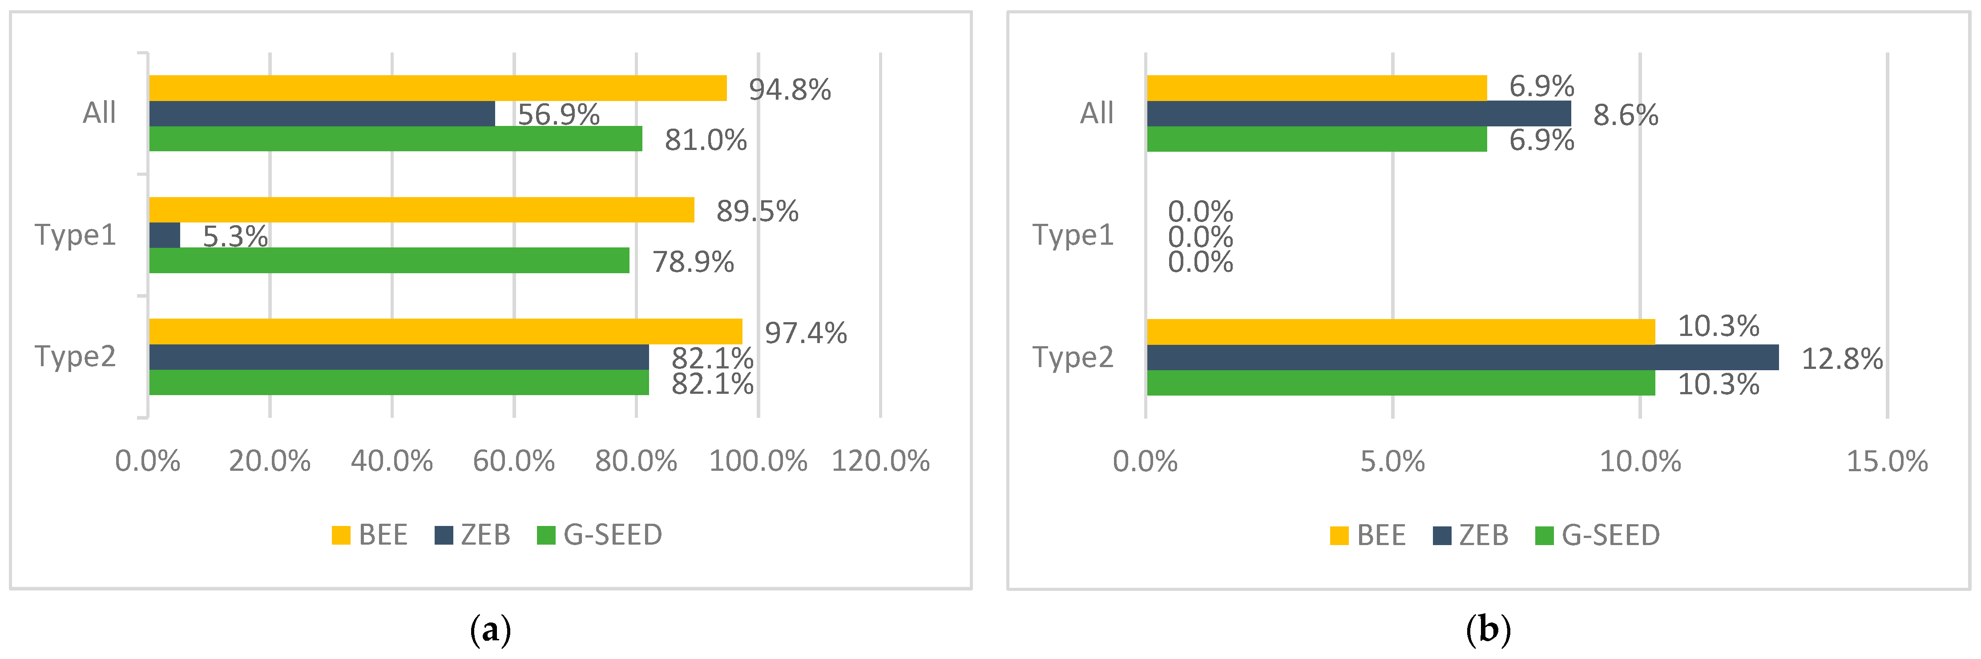Select the G-SEED legend label in chart (a)
Viewport: 1981px width, 659px height.
pyautogui.click(x=613, y=535)
